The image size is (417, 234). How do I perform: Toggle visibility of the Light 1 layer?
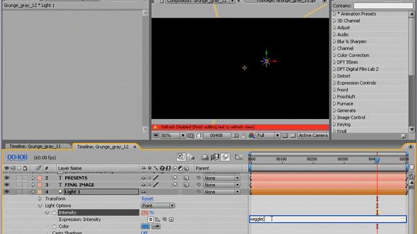(x=7, y=192)
